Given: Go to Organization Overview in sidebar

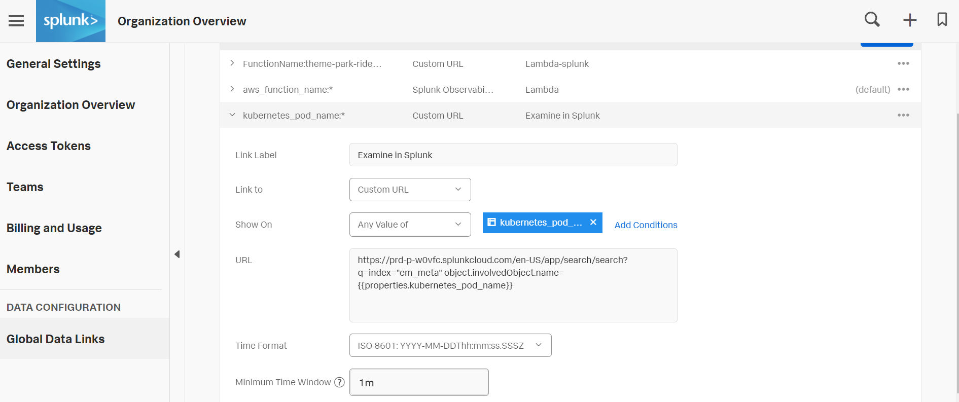Looking at the screenshot, I should tap(71, 105).
